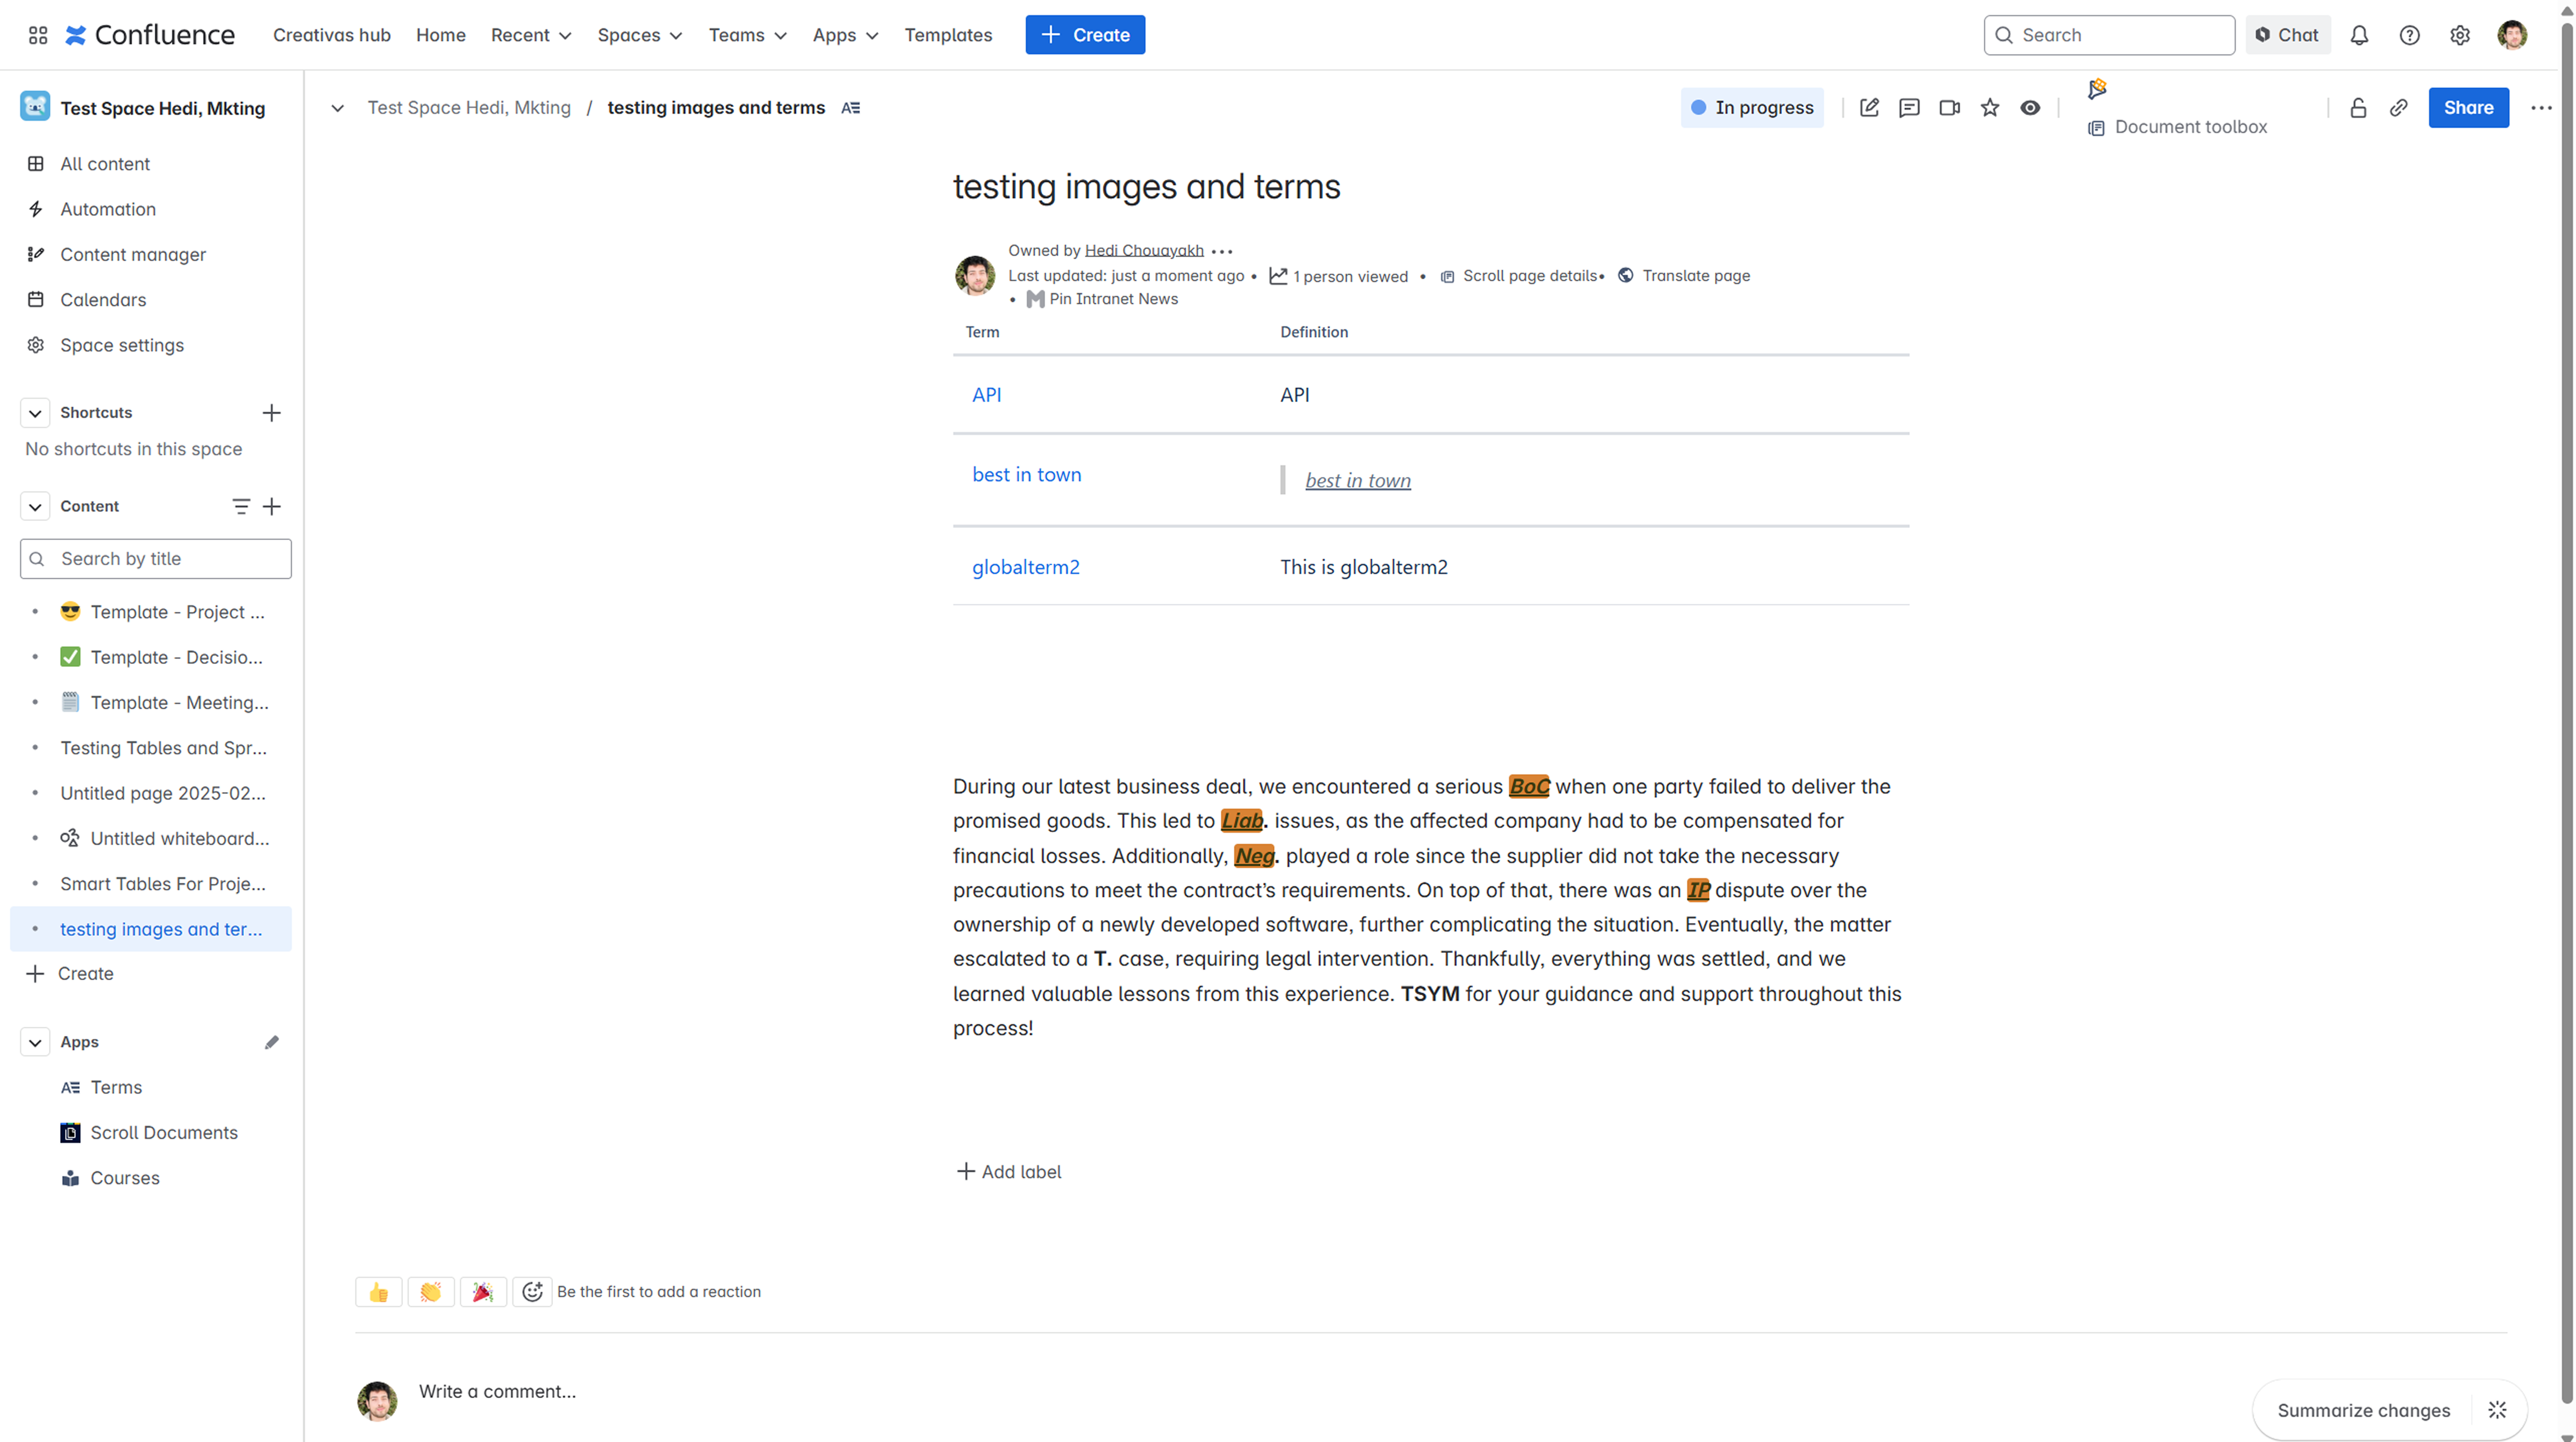Click the edit page pencil icon
2576x1442 pixels.
[1868, 108]
